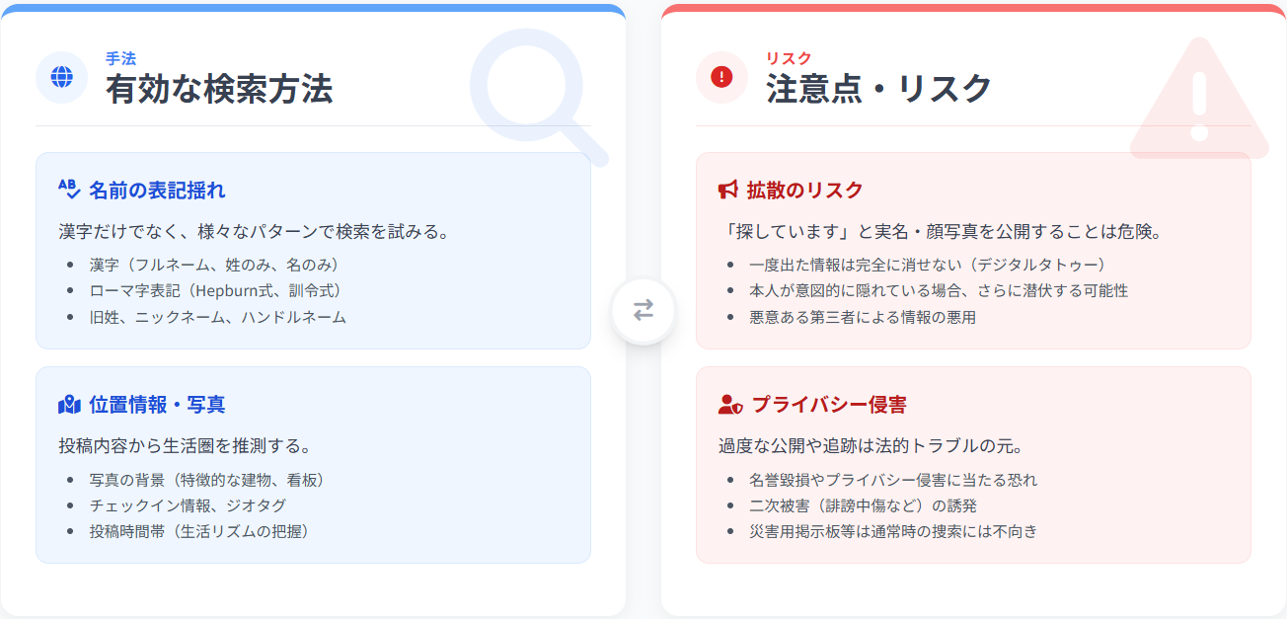Click the 位置情報・写真 card title
The height and width of the screenshot is (619, 1287).
[157, 405]
